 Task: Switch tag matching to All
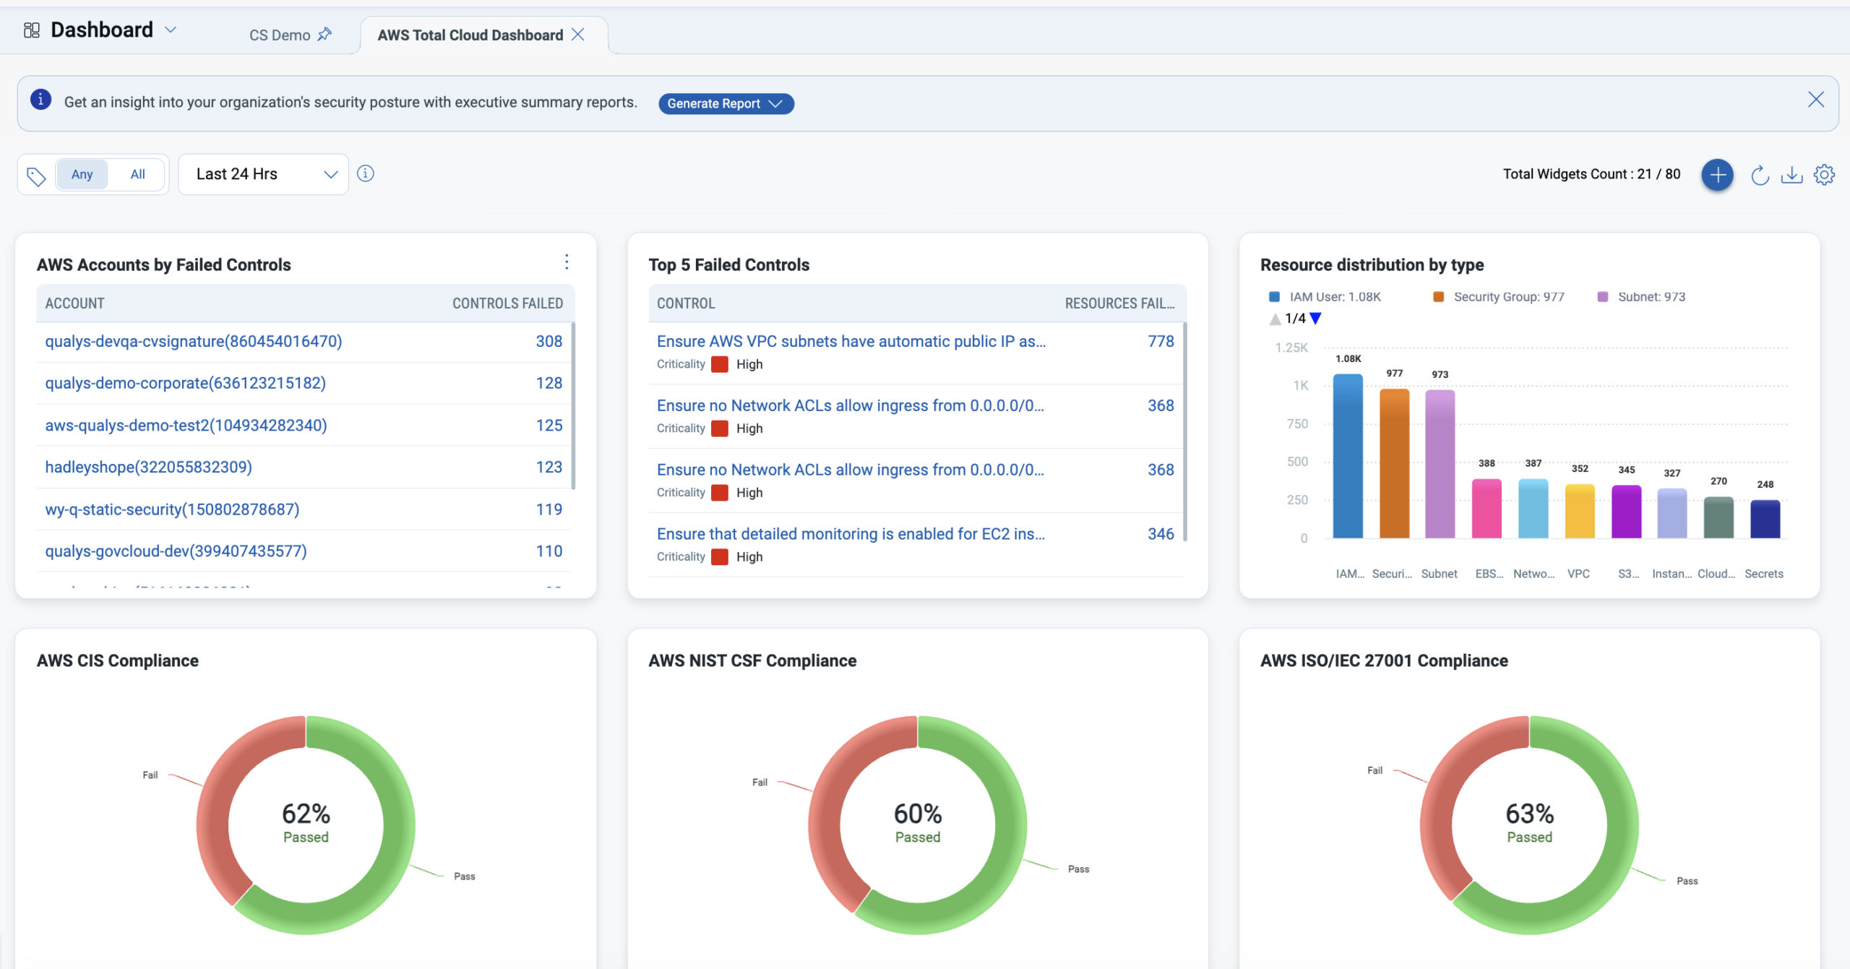[137, 174]
